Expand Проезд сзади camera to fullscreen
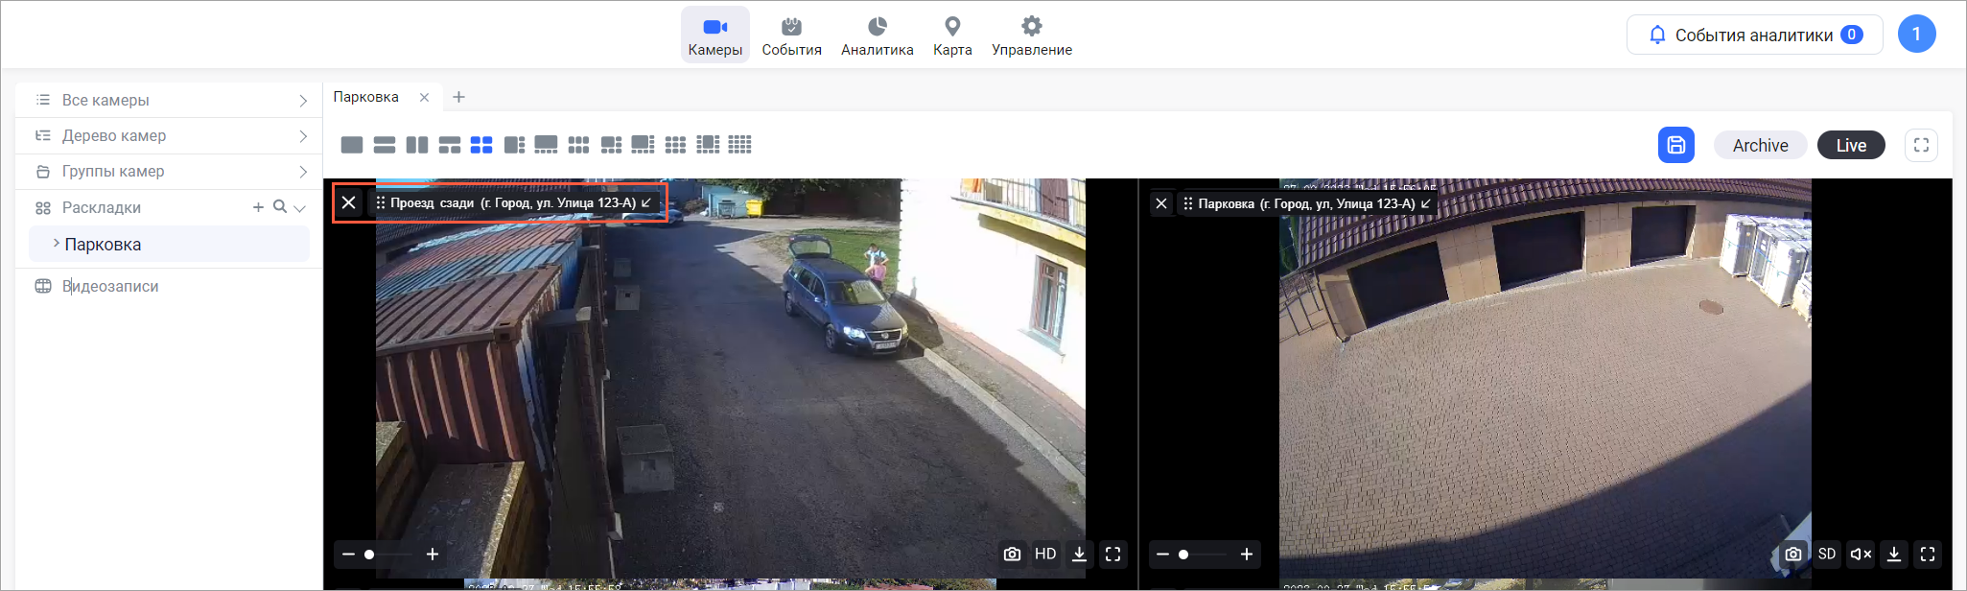 coord(1112,554)
